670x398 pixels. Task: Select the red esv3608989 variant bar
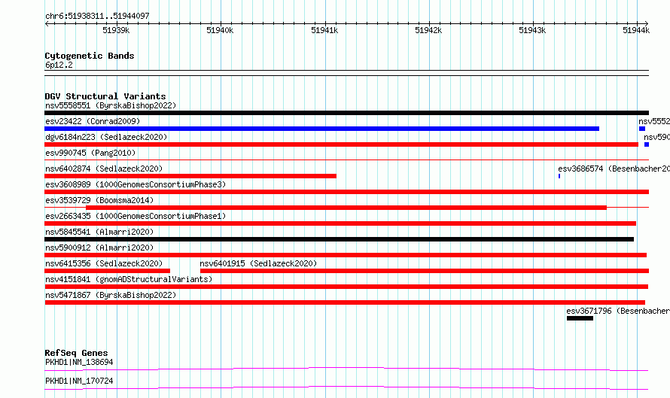[x=346, y=192]
